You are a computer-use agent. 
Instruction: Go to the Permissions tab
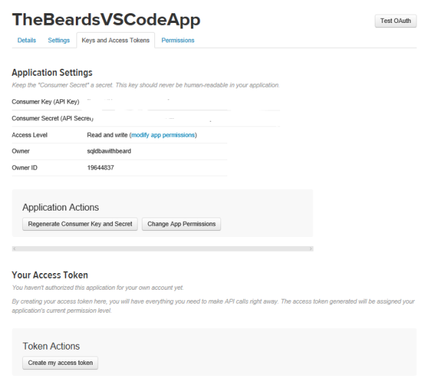pyautogui.click(x=178, y=40)
